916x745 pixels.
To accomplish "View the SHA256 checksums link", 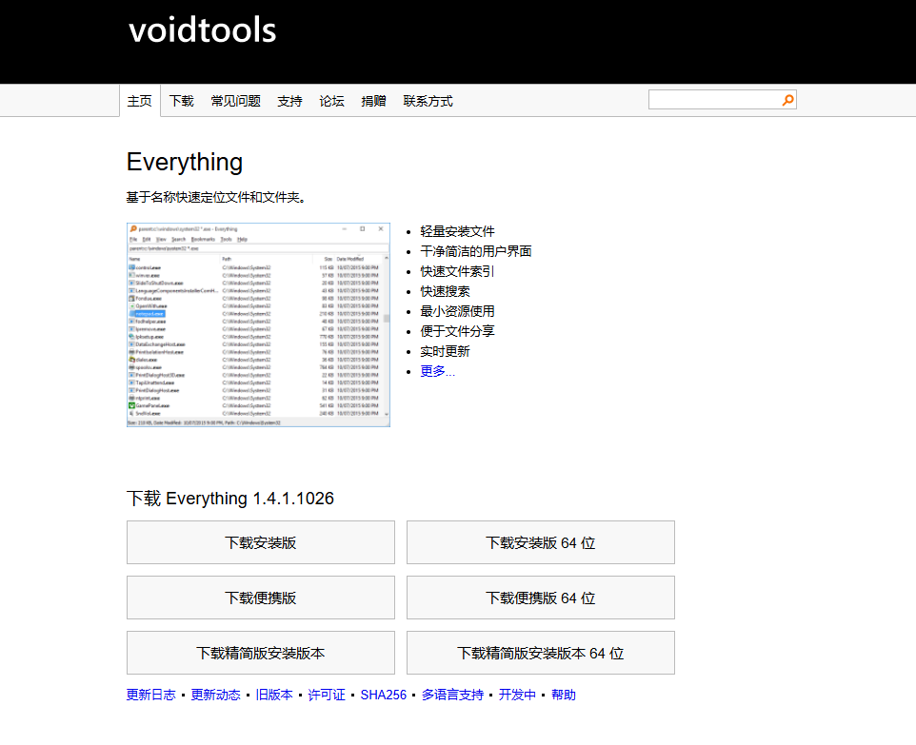I will click(384, 695).
